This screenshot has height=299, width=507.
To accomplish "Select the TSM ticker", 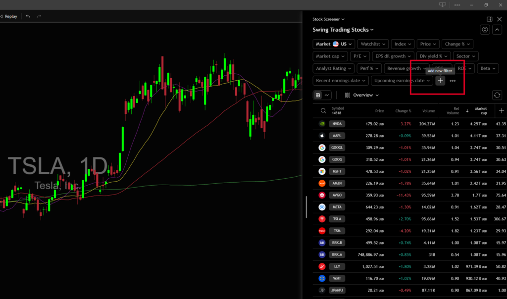I will point(337,231).
